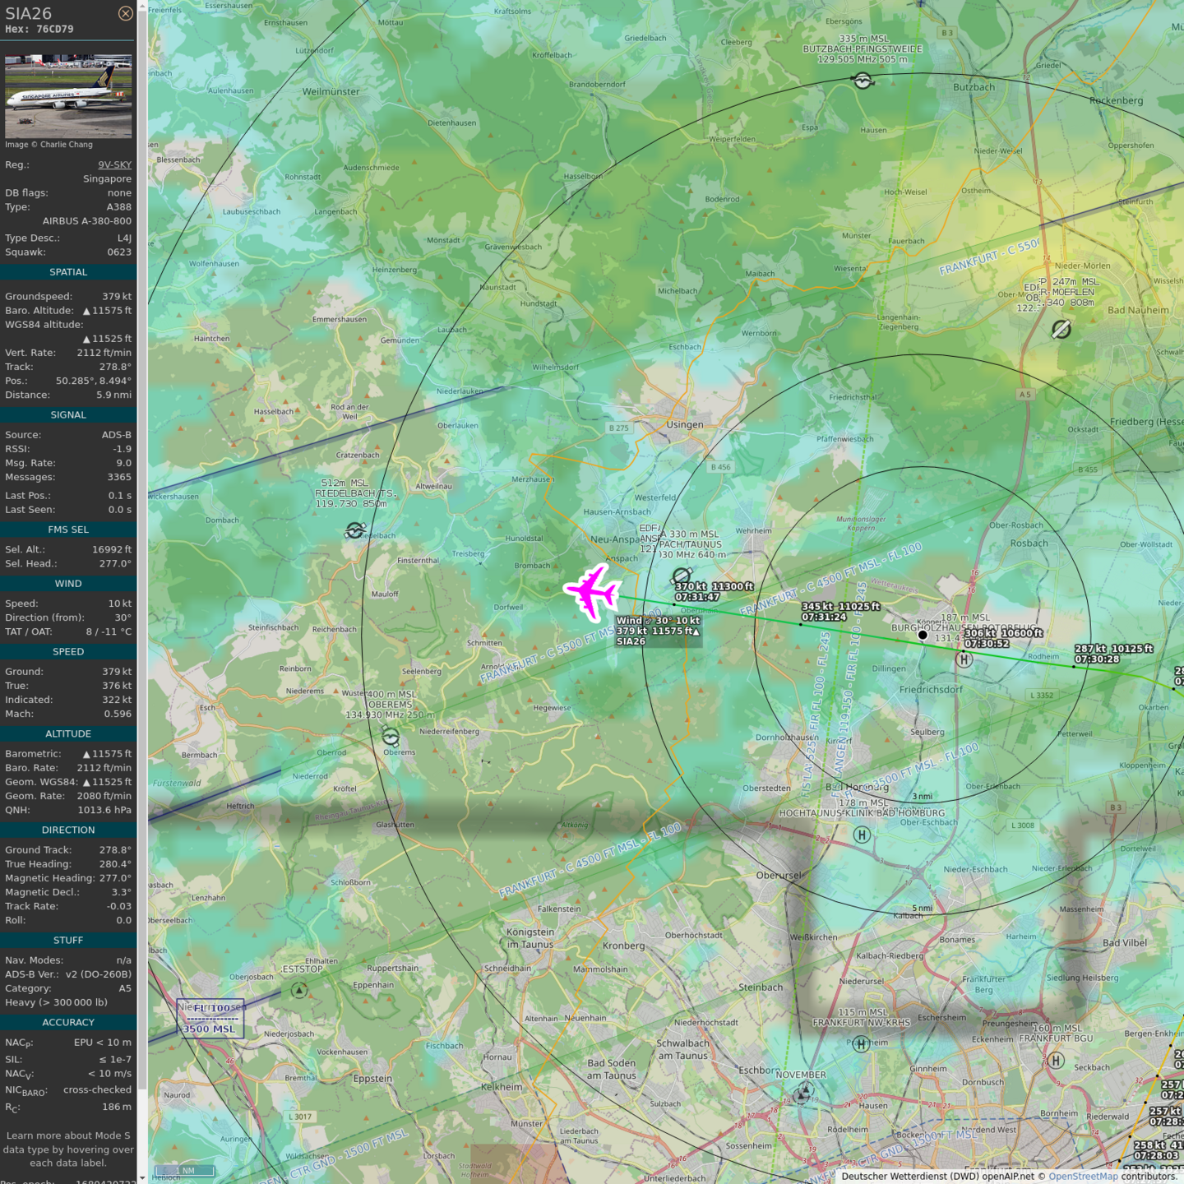Select the Butzbach-Pfingstweide glider airfield icon
The width and height of the screenshot is (1184, 1184).
[x=863, y=80]
